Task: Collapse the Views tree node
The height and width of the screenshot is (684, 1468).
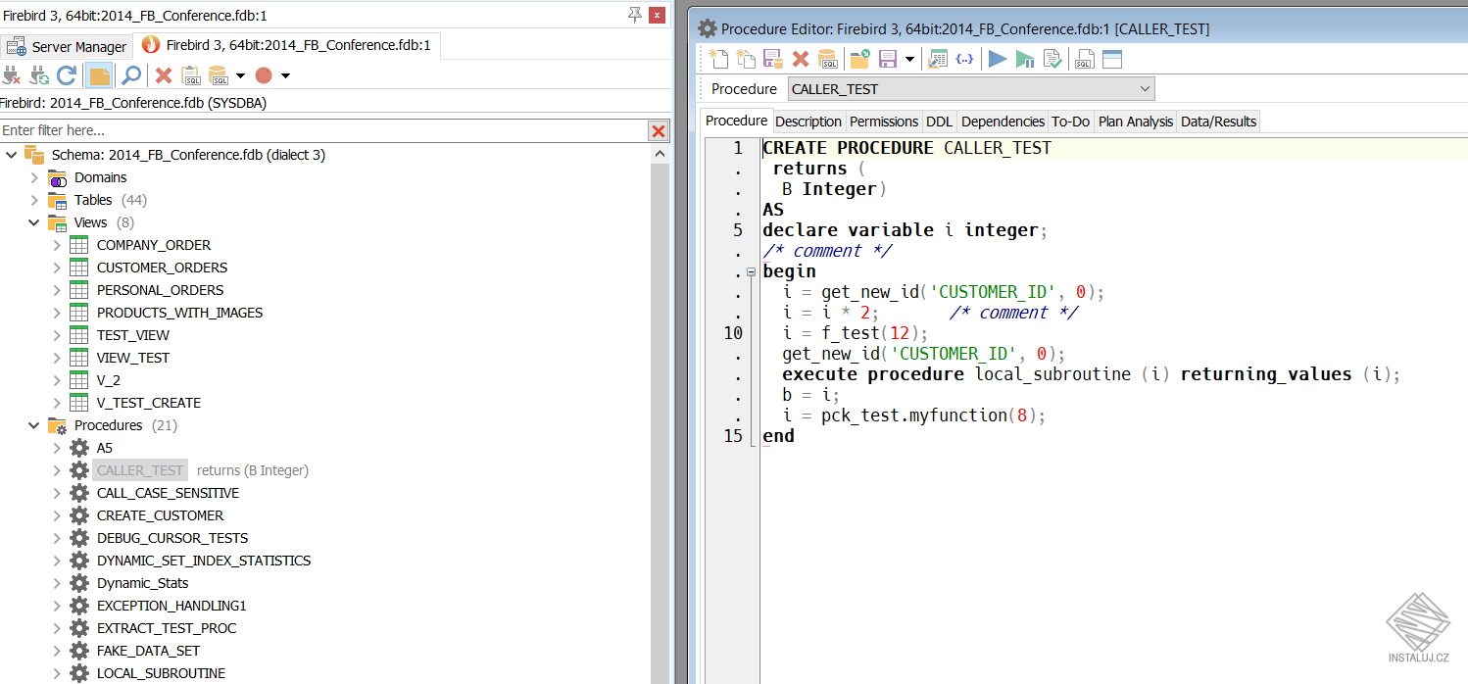Action: (33, 222)
